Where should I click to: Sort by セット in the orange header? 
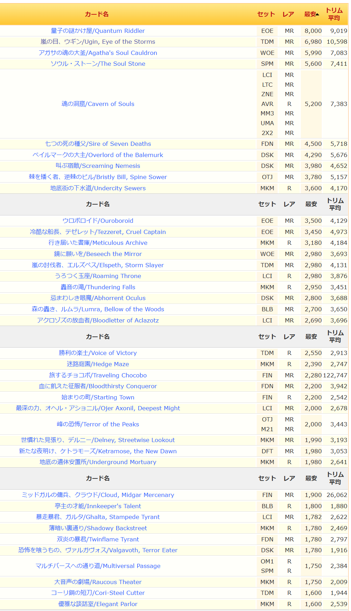click(266, 14)
